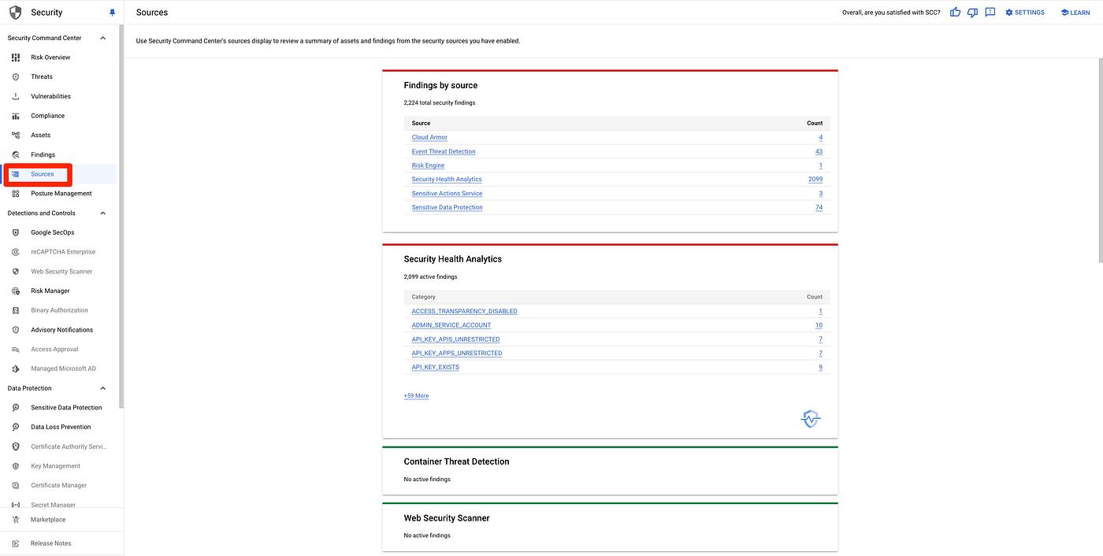Click the Sensitive Data Protection sidebar icon

pyautogui.click(x=16, y=408)
